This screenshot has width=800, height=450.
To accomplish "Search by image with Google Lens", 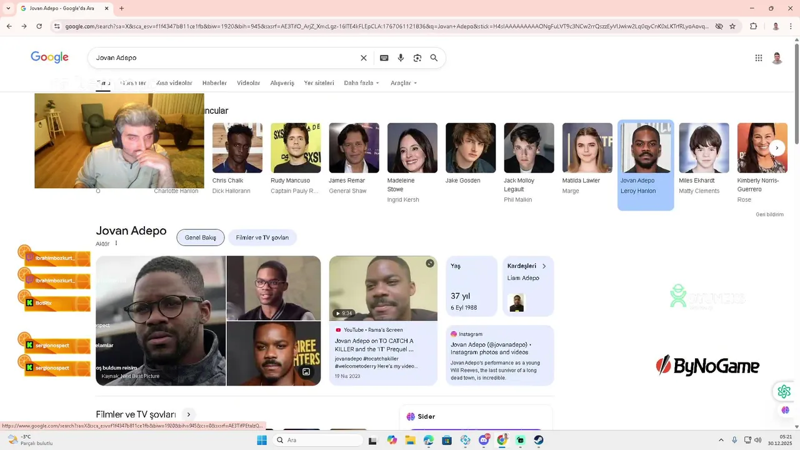I will 417,57.
